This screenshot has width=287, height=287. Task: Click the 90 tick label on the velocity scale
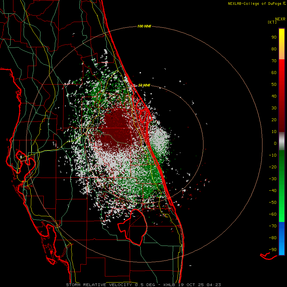[274, 37]
